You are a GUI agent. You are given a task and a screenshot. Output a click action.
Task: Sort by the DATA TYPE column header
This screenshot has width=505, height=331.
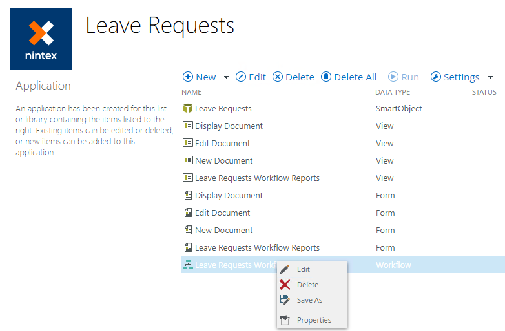[393, 92]
